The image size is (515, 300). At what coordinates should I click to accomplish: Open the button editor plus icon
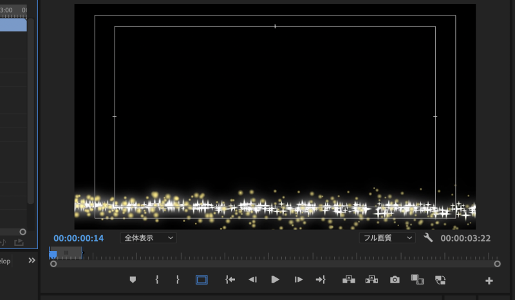[489, 281]
